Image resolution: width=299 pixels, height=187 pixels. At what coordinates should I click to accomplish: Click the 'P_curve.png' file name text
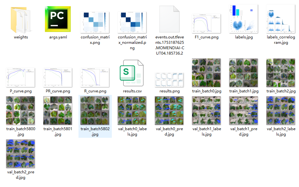coord(21,91)
